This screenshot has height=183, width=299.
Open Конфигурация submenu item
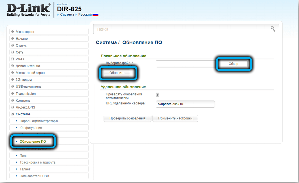point(31,128)
